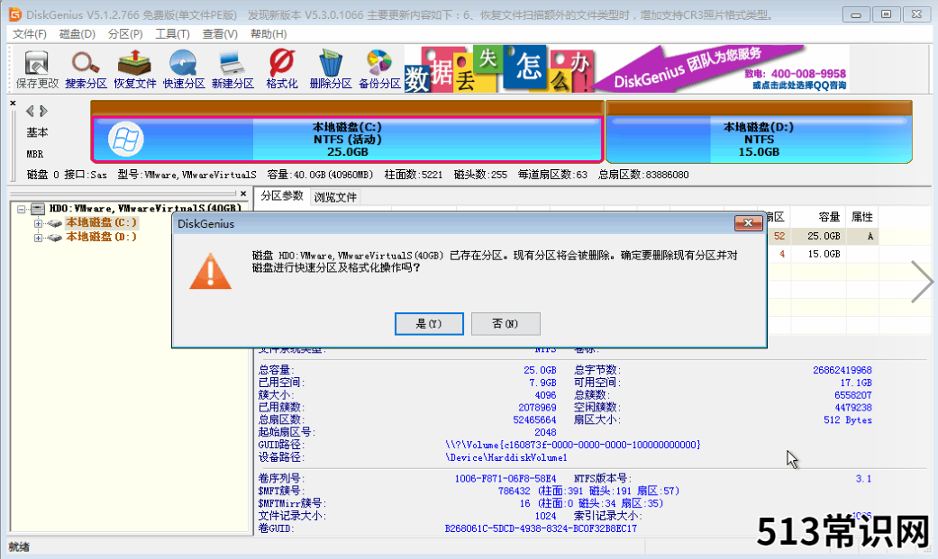Click the 搜索分区 search partition magnifier icon
This screenshot has height=559, width=938.
click(86, 70)
